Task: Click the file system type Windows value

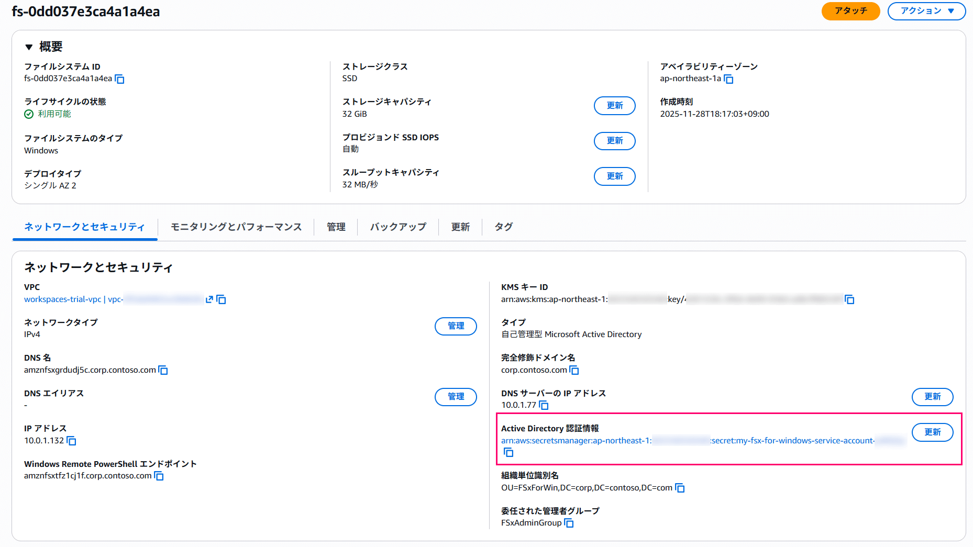Action: click(41, 150)
